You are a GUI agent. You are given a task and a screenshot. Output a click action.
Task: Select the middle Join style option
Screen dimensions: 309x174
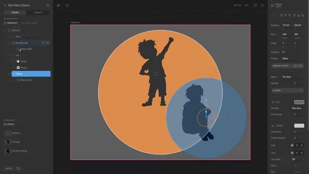click(x=297, y=153)
